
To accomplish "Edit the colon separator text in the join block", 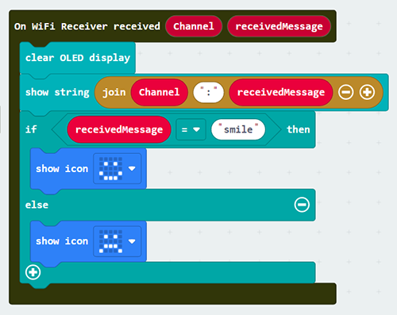I will (x=209, y=92).
